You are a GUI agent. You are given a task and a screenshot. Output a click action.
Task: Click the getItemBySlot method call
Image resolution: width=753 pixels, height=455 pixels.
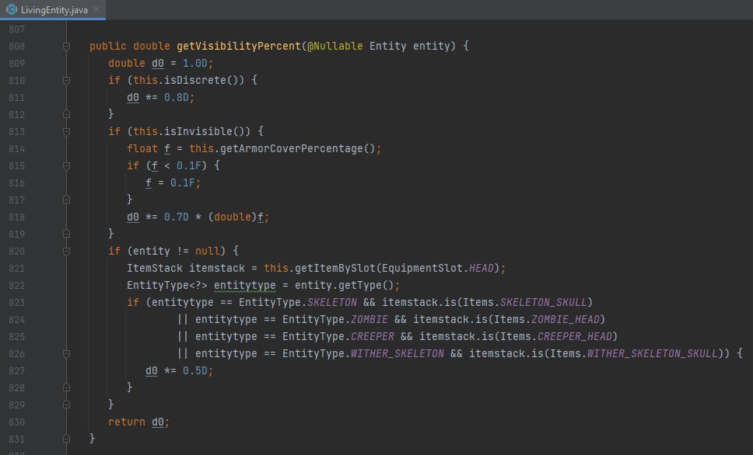(x=332, y=269)
